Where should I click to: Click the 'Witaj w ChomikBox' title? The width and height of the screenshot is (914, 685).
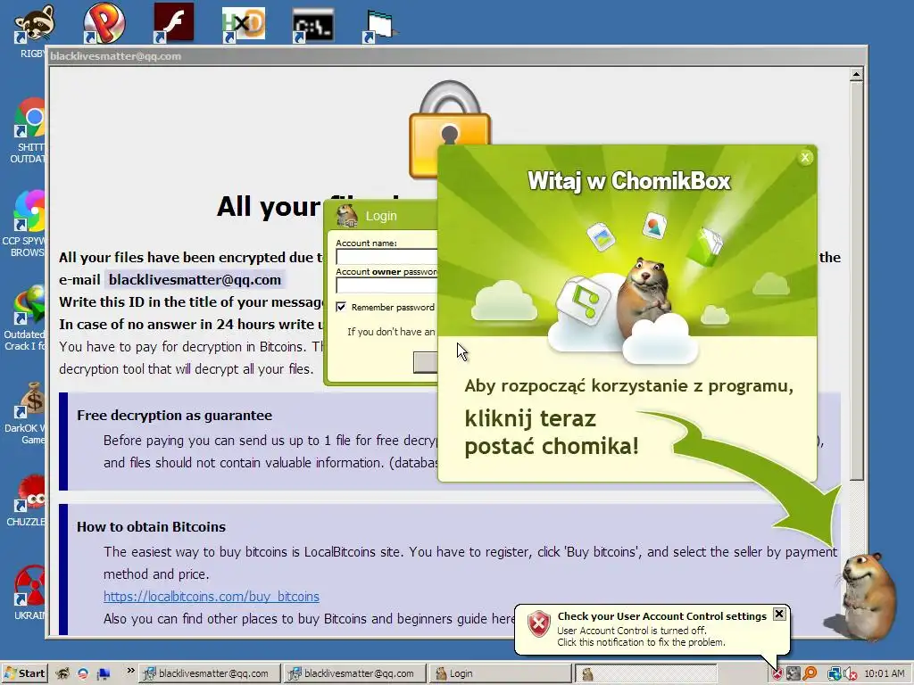click(628, 180)
